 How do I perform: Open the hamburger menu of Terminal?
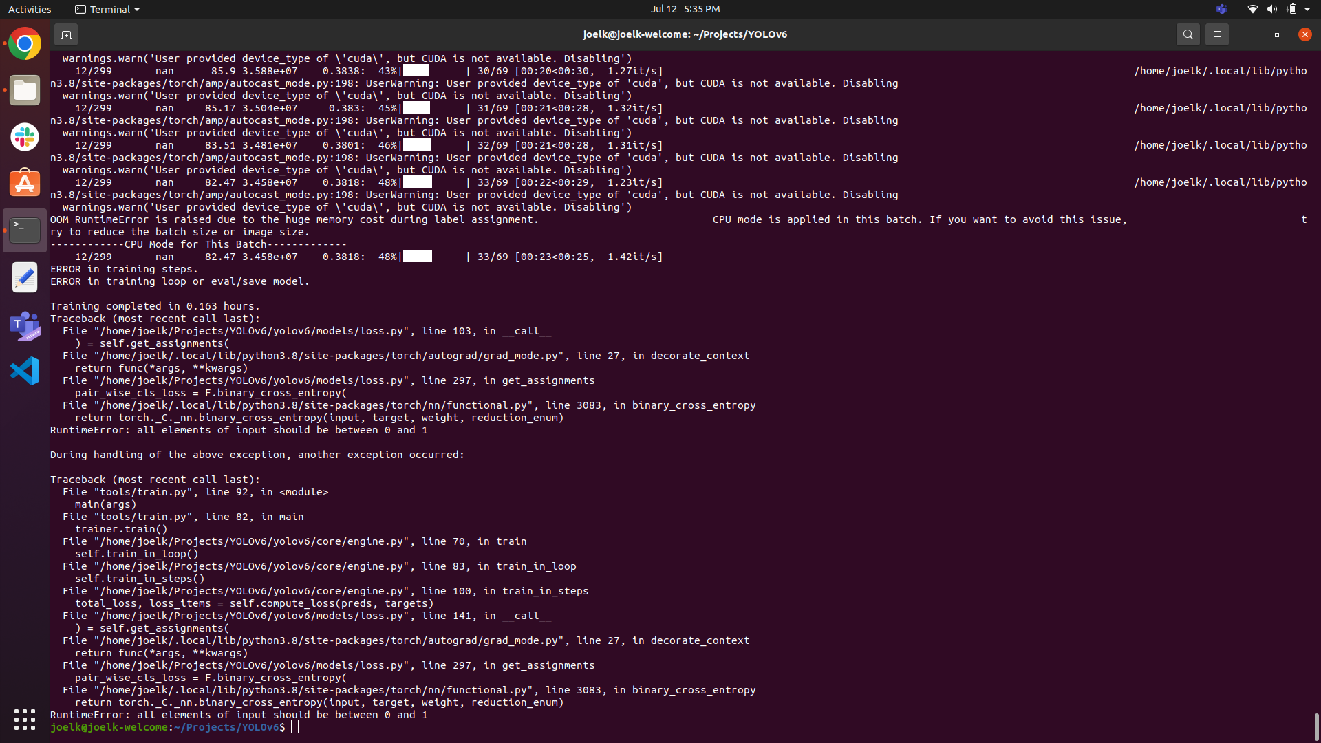click(x=1217, y=34)
